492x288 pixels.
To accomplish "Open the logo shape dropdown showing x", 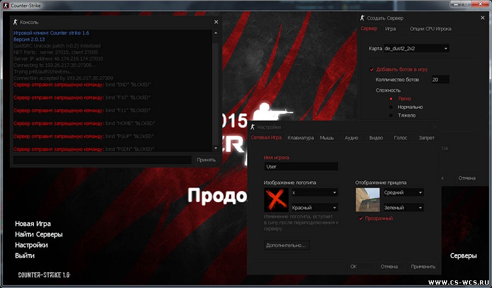I will (x=314, y=192).
